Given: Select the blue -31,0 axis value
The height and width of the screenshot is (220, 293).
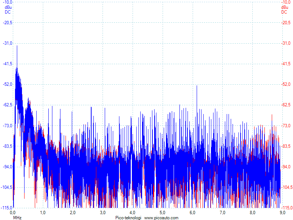Looking at the screenshot, I should pyautogui.click(x=8, y=43).
